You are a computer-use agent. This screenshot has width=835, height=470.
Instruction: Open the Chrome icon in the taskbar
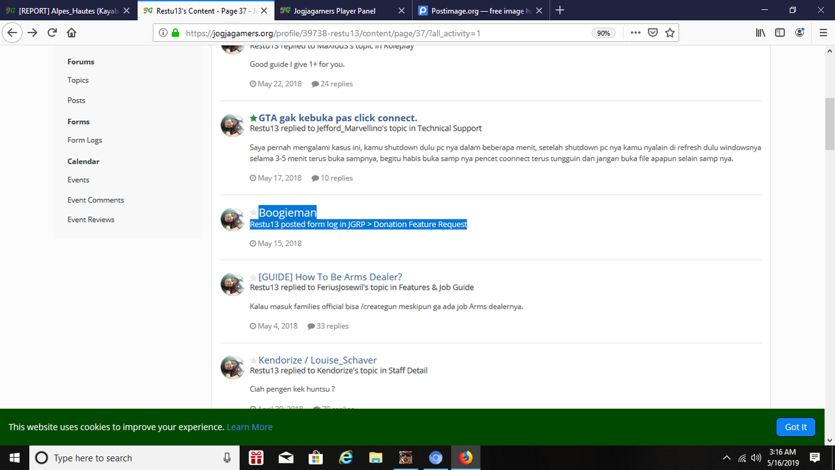point(436,458)
